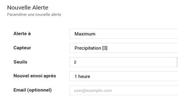Click the 'Nouvel envoi après' label

click(x=35, y=76)
